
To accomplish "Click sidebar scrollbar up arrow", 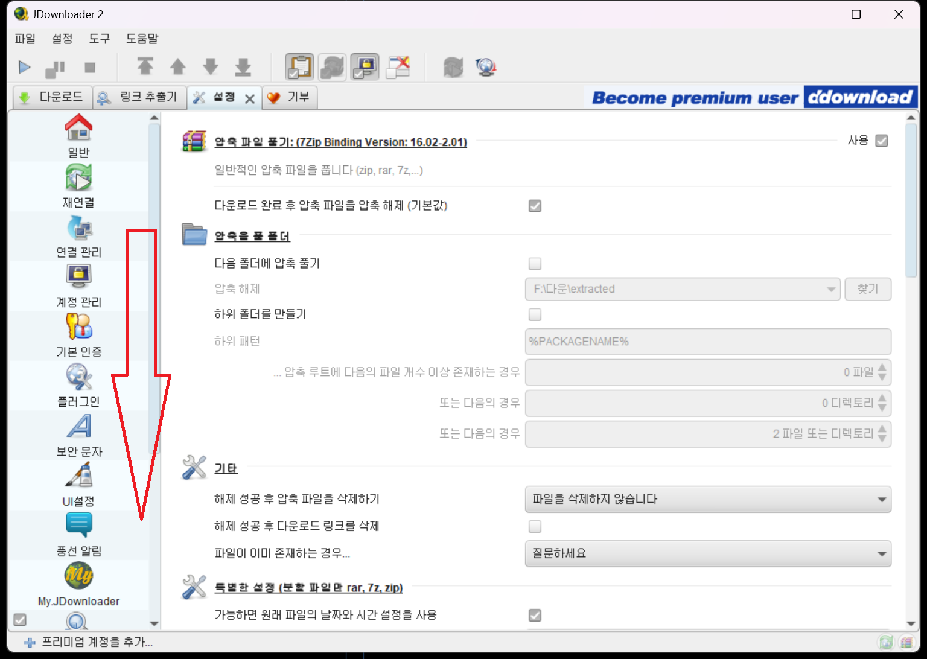I will pyautogui.click(x=154, y=118).
